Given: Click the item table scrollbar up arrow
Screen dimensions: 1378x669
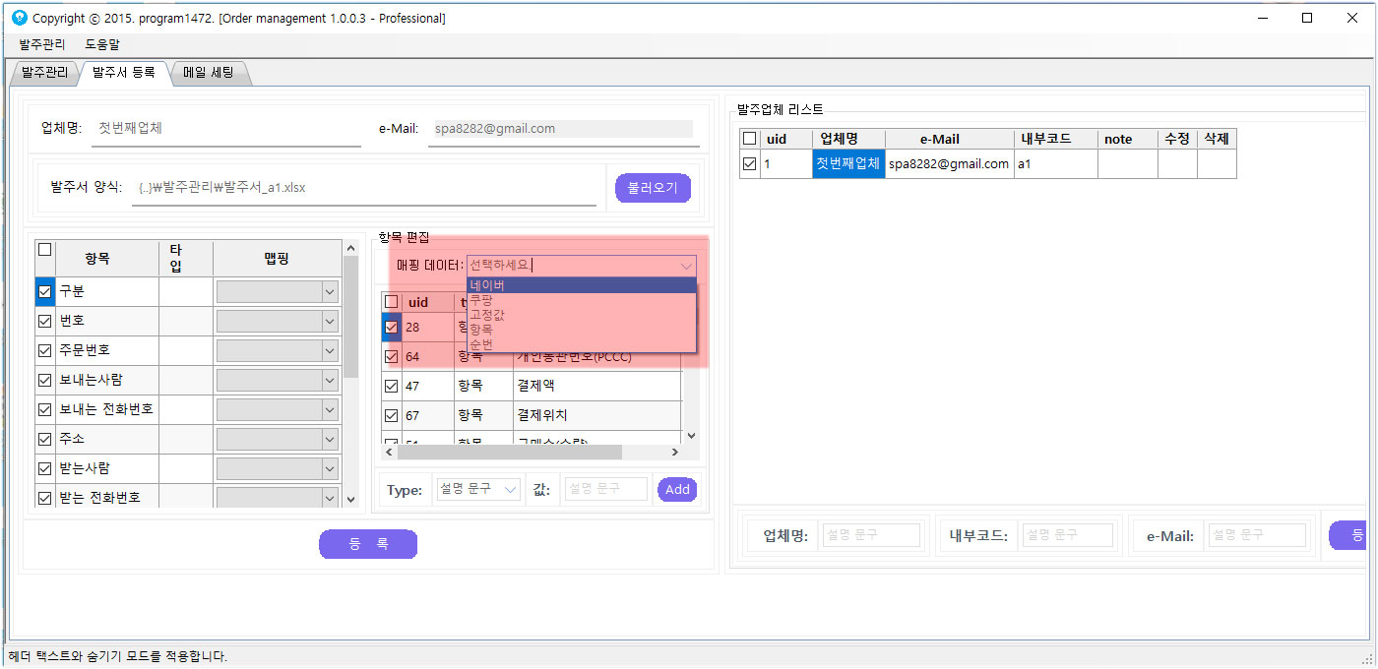Looking at the screenshot, I should (351, 248).
